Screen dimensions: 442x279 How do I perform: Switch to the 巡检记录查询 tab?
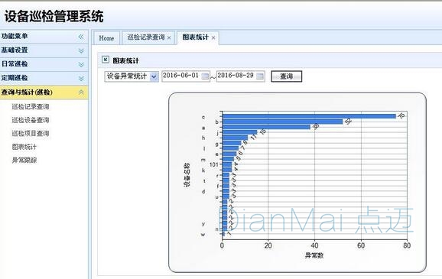(x=146, y=37)
